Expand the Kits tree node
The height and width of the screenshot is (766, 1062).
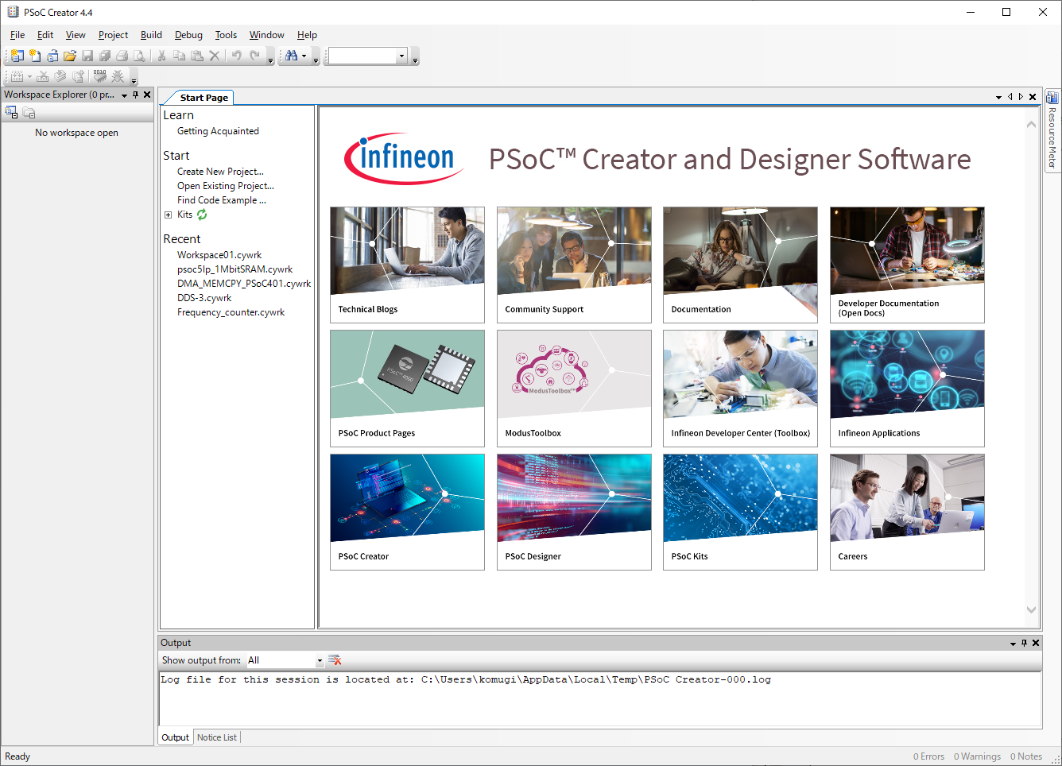click(x=168, y=215)
